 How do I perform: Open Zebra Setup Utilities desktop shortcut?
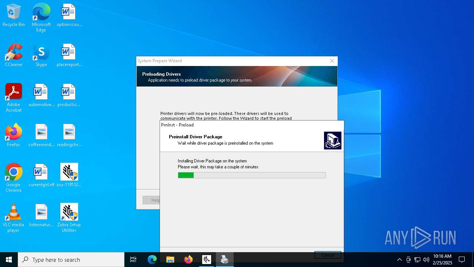point(69,218)
